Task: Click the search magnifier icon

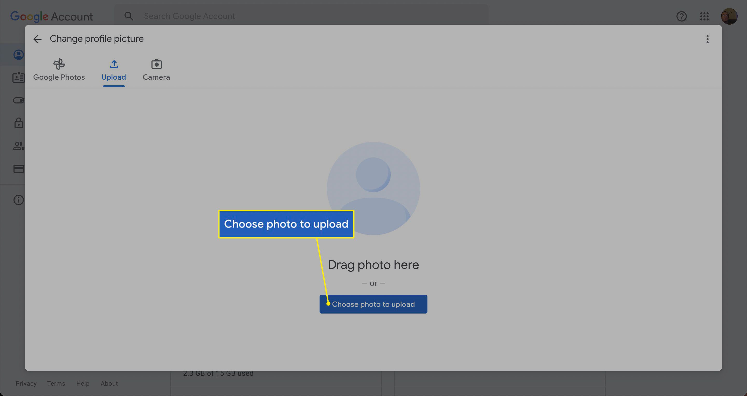Action: (129, 16)
